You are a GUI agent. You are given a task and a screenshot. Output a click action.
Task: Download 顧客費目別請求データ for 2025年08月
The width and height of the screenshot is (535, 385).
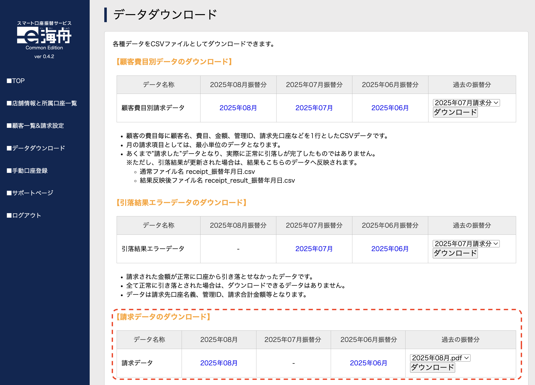point(238,108)
